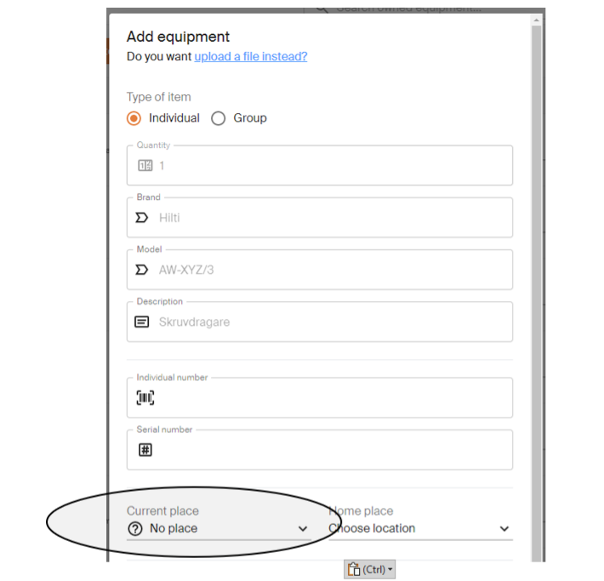This screenshot has height=581, width=604.
Task: Click the hash icon in Serial number
Action: pyautogui.click(x=145, y=450)
